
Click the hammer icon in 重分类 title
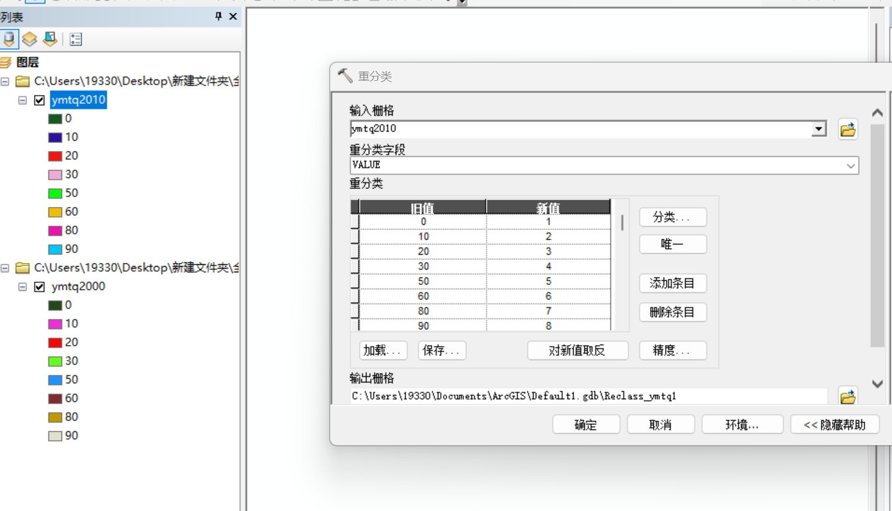pyautogui.click(x=345, y=76)
